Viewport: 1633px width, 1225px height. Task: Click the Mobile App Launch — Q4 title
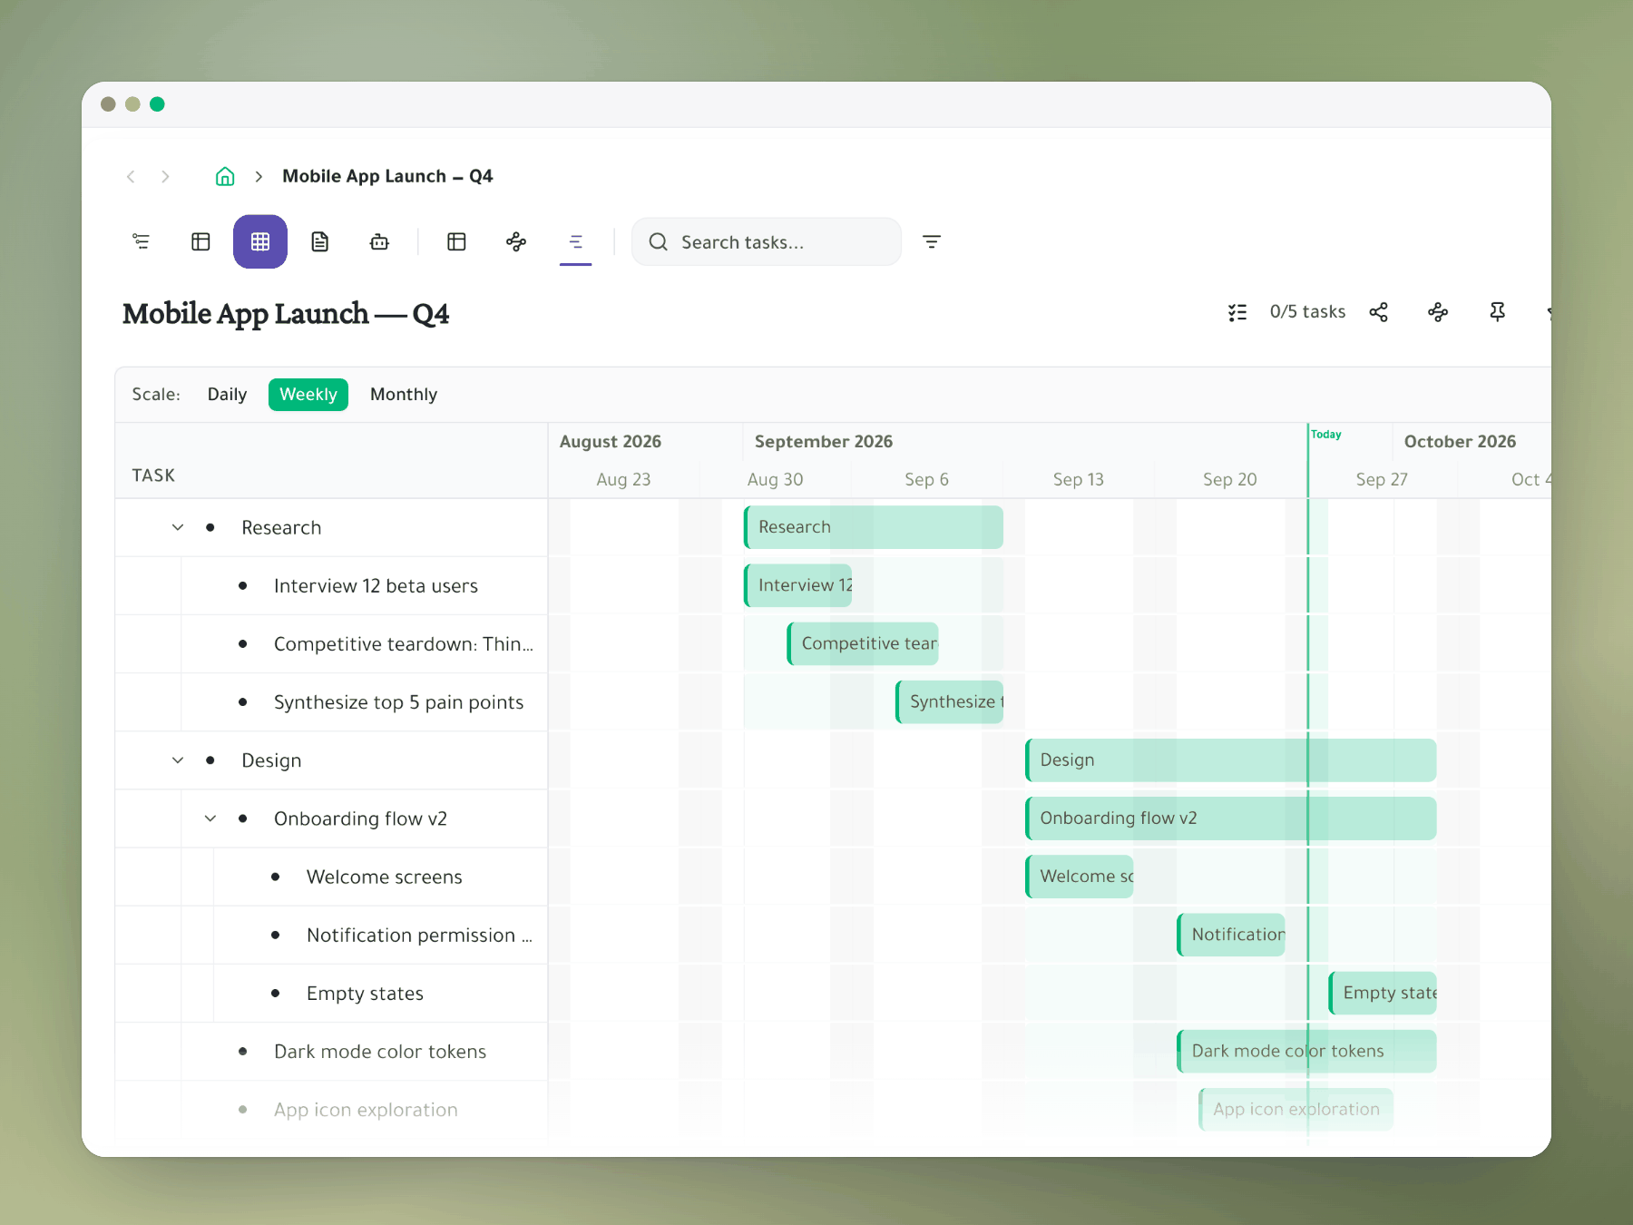pos(286,314)
